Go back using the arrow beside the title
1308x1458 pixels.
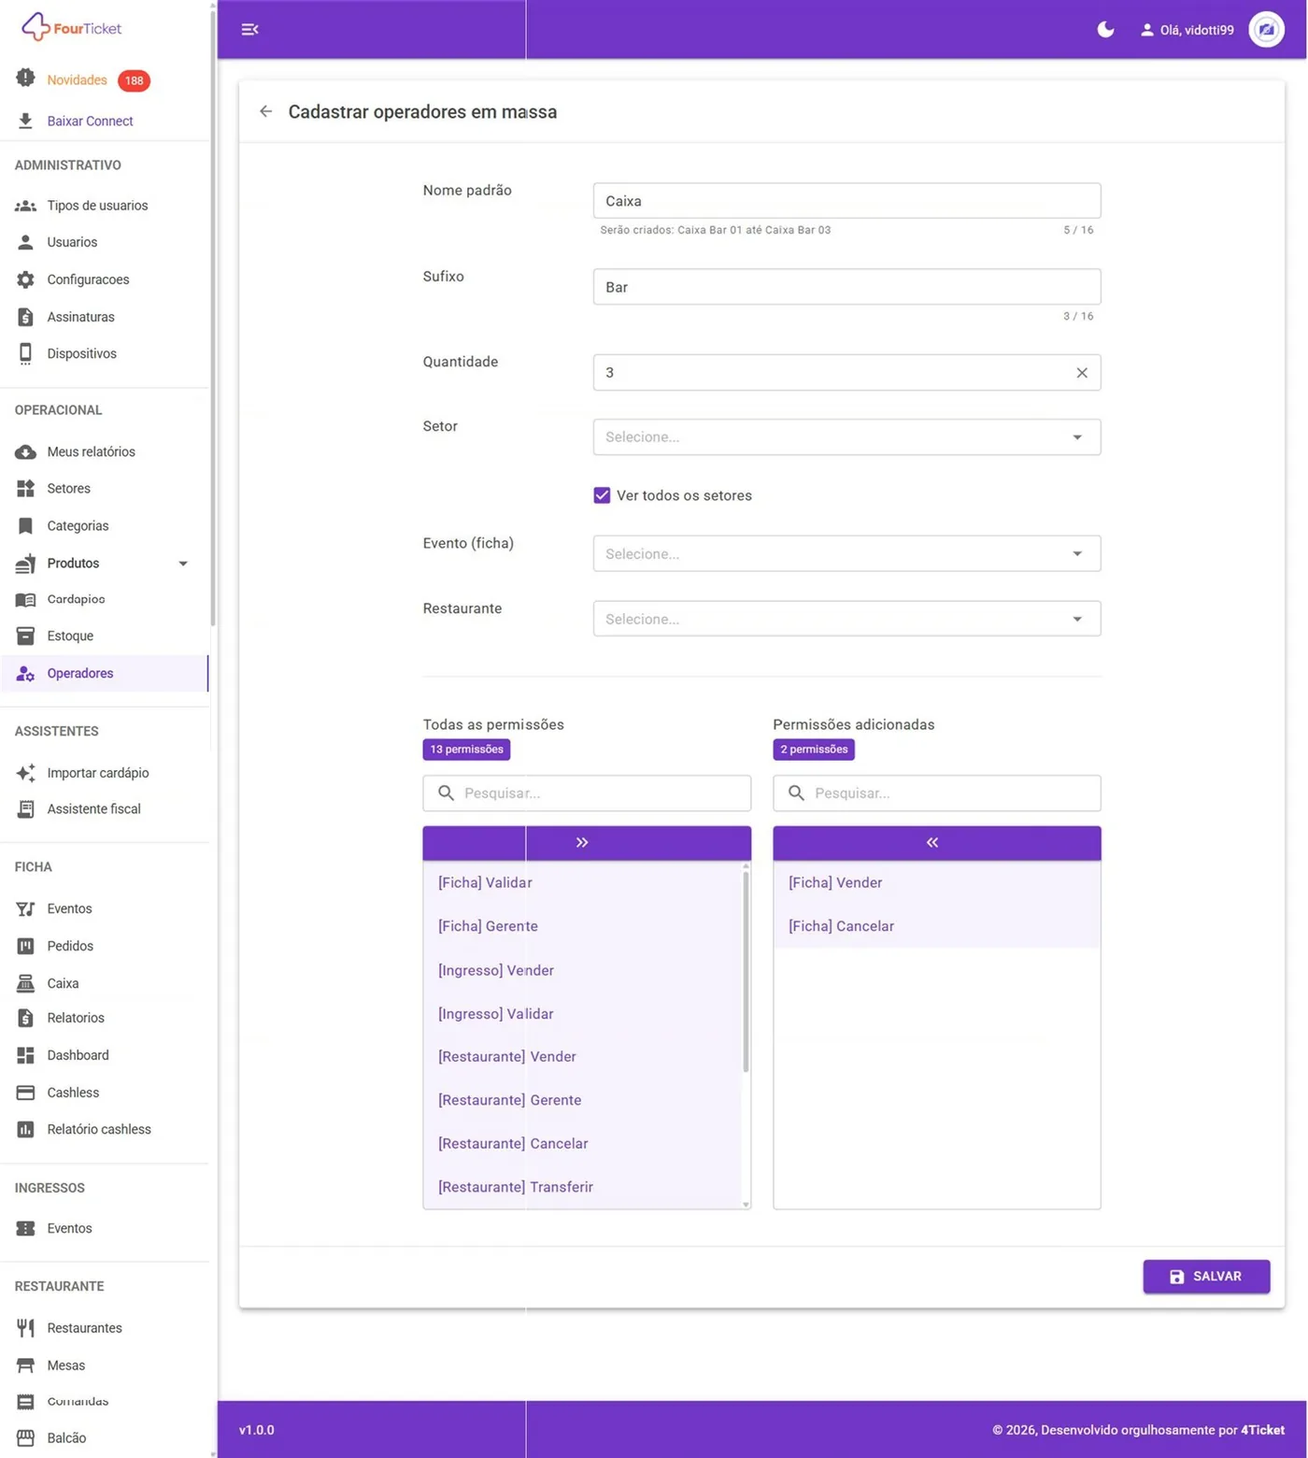(266, 111)
